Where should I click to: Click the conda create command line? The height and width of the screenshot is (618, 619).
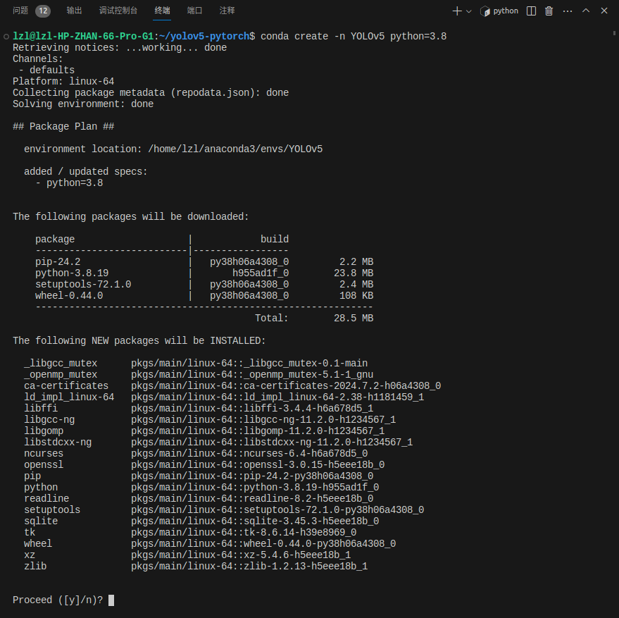coord(354,37)
